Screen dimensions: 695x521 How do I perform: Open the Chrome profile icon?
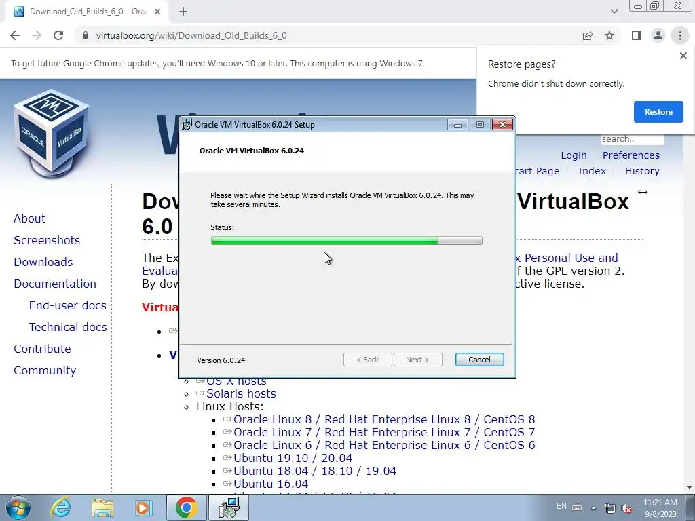pos(658,35)
